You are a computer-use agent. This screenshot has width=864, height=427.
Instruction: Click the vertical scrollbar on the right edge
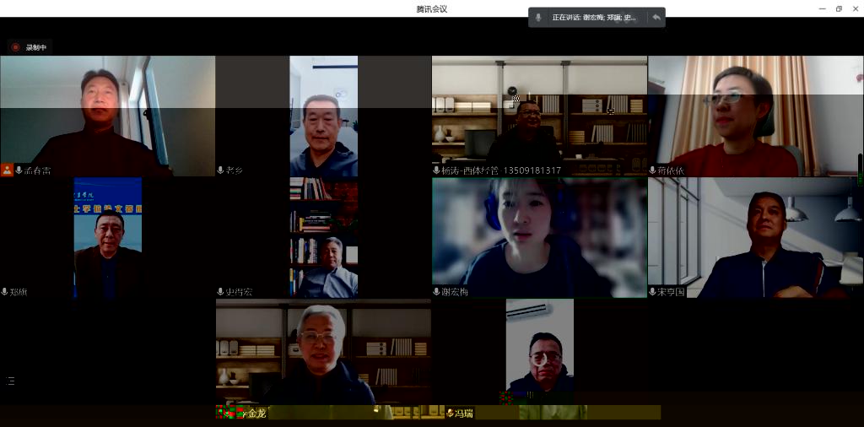pos(861,169)
